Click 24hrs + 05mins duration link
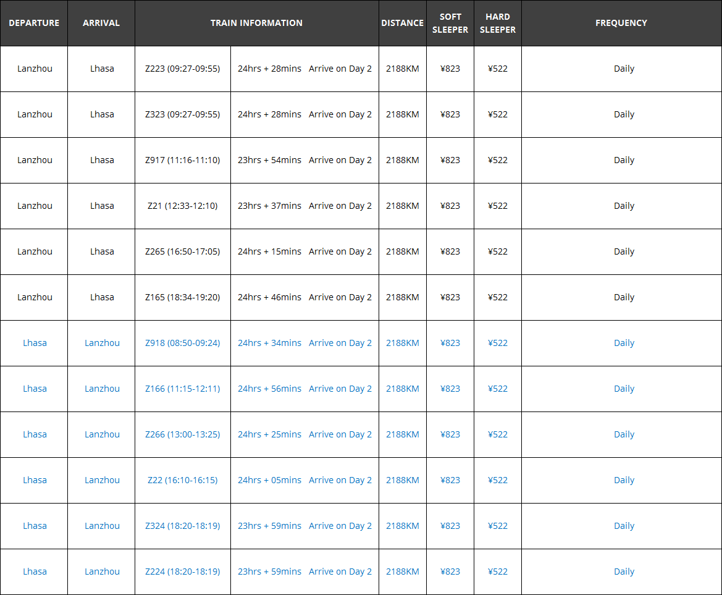The width and height of the screenshot is (722, 595). (x=269, y=480)
